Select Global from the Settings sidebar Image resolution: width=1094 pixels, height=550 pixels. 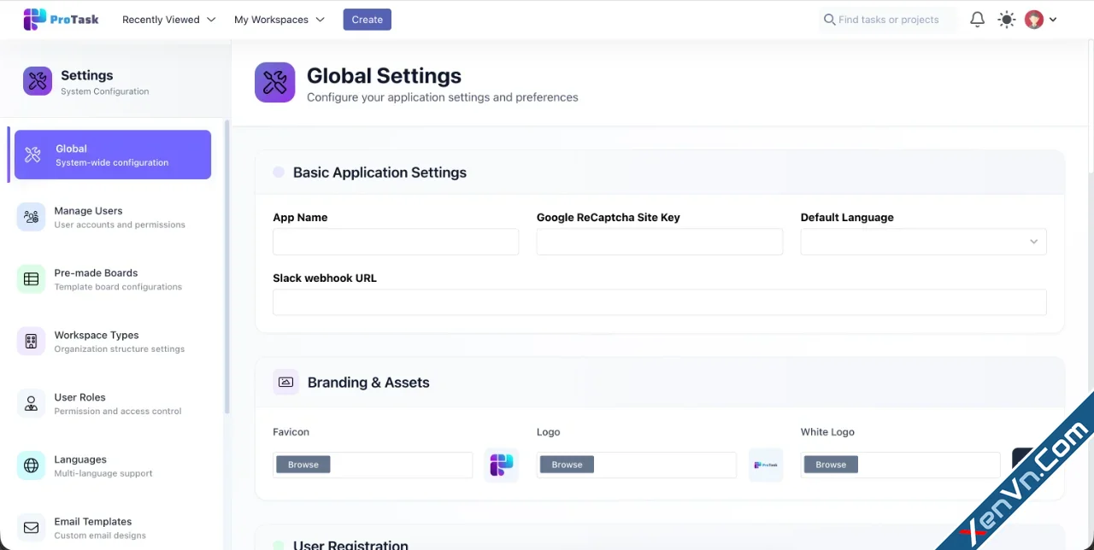pos(111,155)
